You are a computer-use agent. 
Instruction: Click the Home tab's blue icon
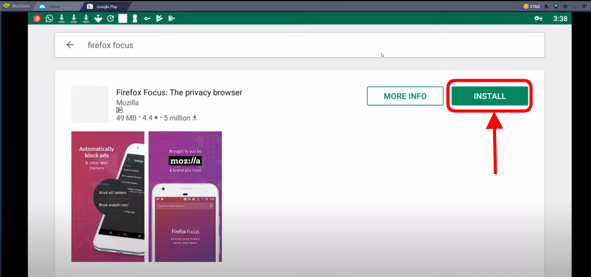[x=42, y=6]
